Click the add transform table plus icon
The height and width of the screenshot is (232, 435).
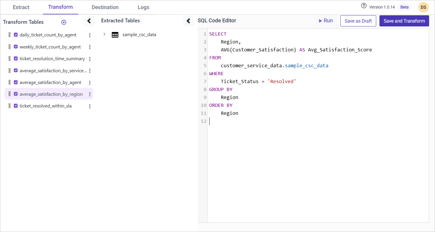pyautogui.click(x=64, y=22)
